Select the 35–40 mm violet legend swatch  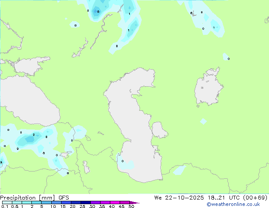coord(105,202)
